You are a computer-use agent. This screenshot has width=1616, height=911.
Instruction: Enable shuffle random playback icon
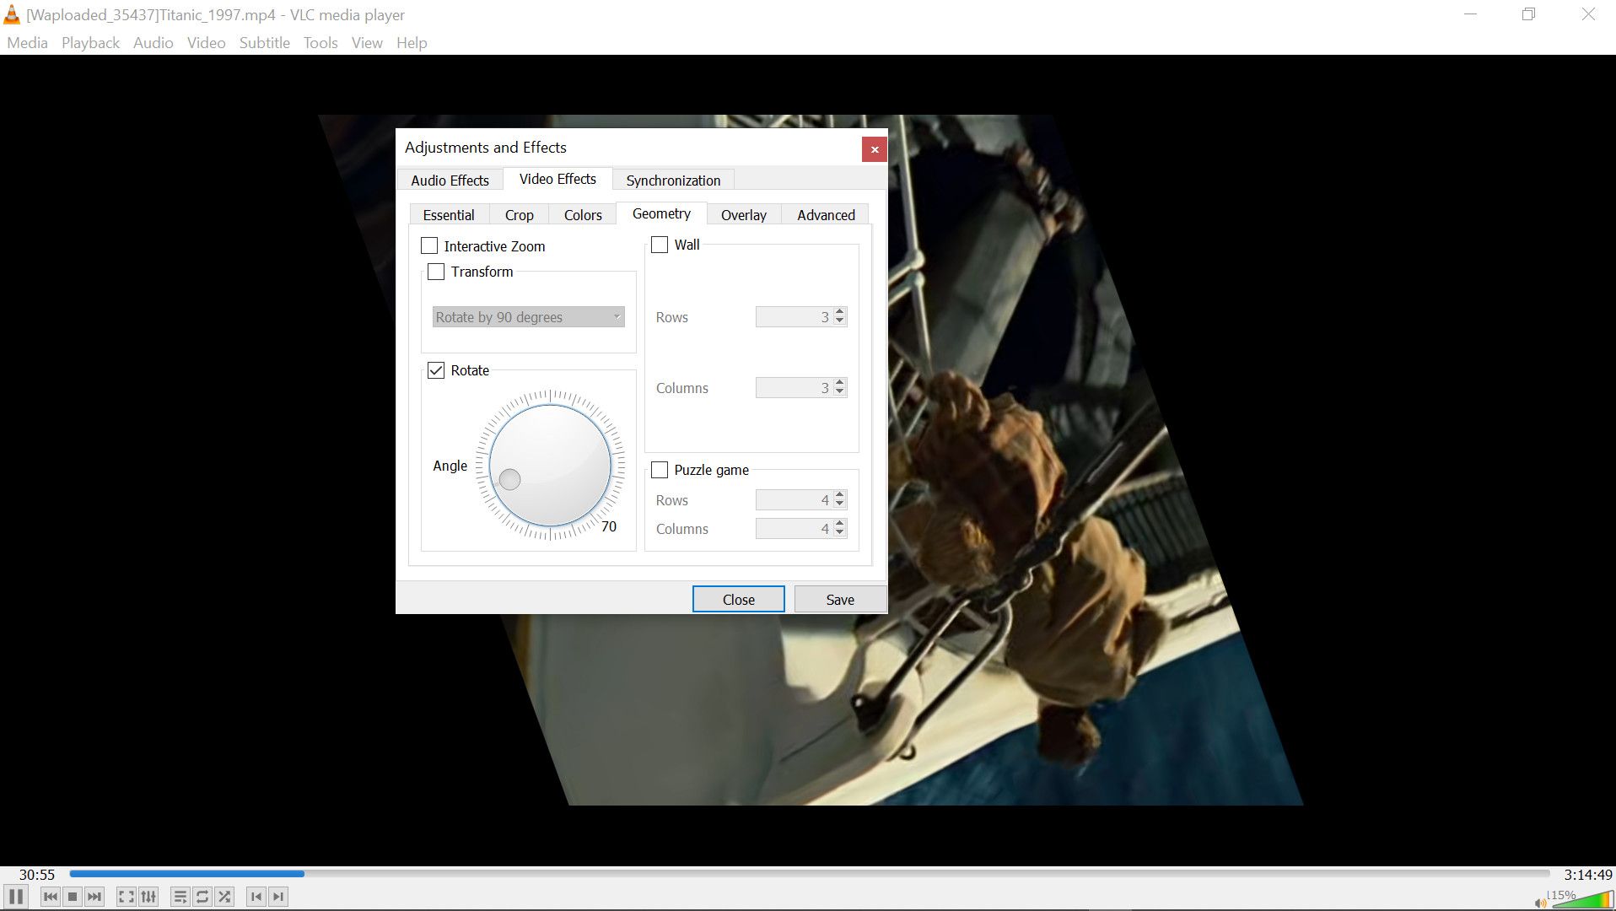pos(224,897)
